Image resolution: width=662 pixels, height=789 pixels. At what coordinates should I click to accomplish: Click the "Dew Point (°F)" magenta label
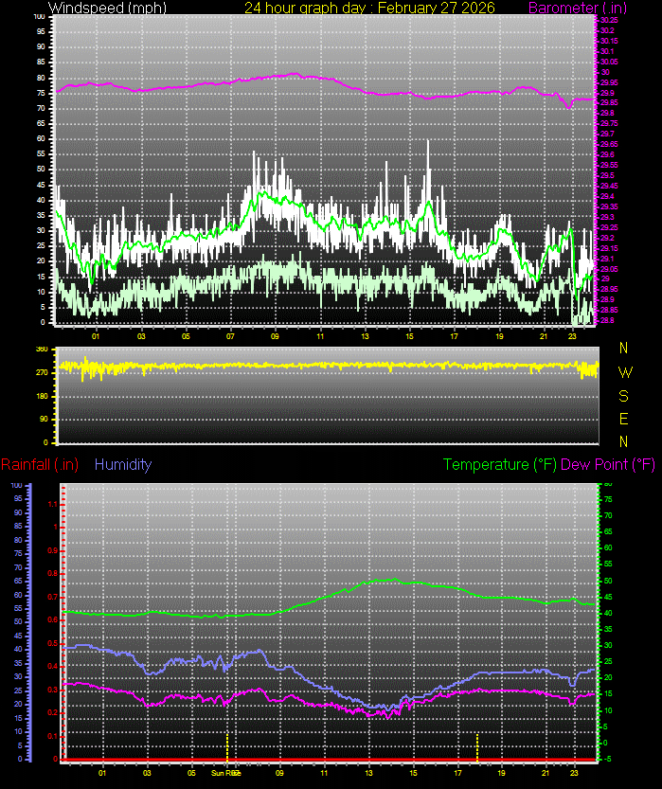tap(608, 464)
